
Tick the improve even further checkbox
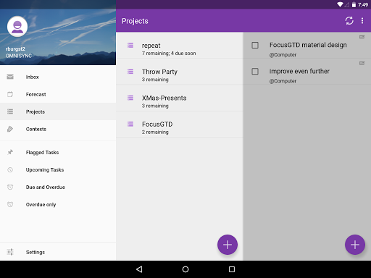click(x=255, y=72)
